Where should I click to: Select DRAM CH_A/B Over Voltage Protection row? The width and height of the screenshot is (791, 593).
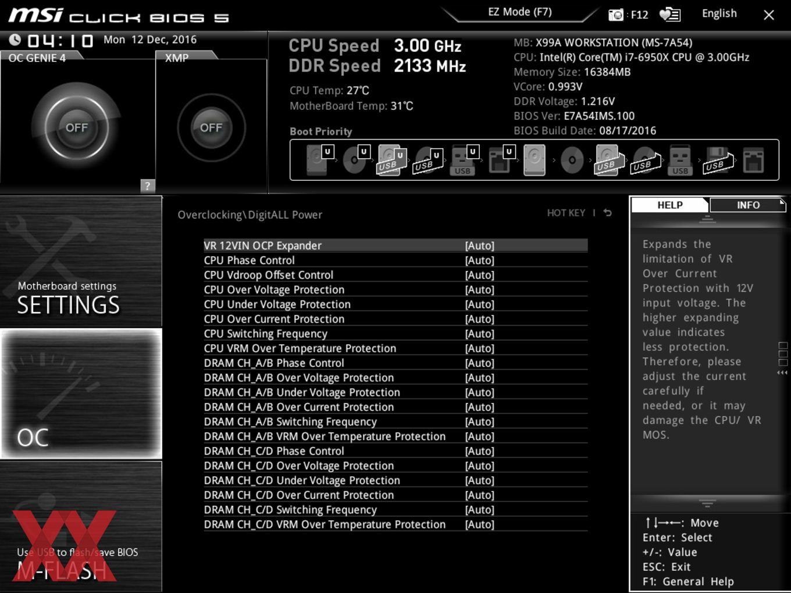coord(396,377)
